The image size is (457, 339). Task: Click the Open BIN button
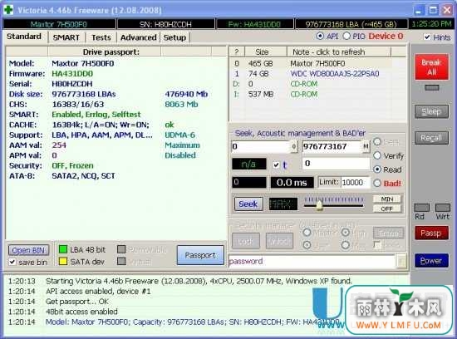click(28, 250)
